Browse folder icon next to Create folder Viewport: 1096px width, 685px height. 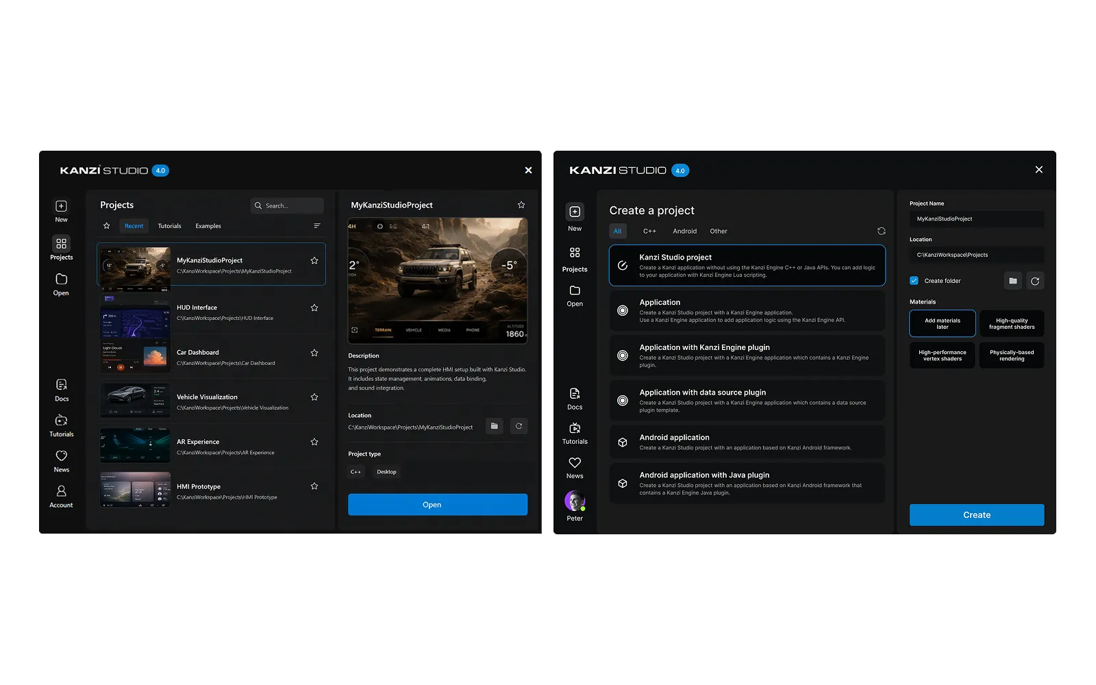point(1013,281)
